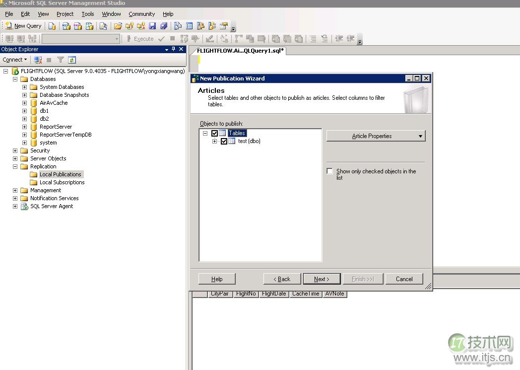Enable Show only checked objects in the list
This screenshot has height=370, width=520.
coord(329,171)
